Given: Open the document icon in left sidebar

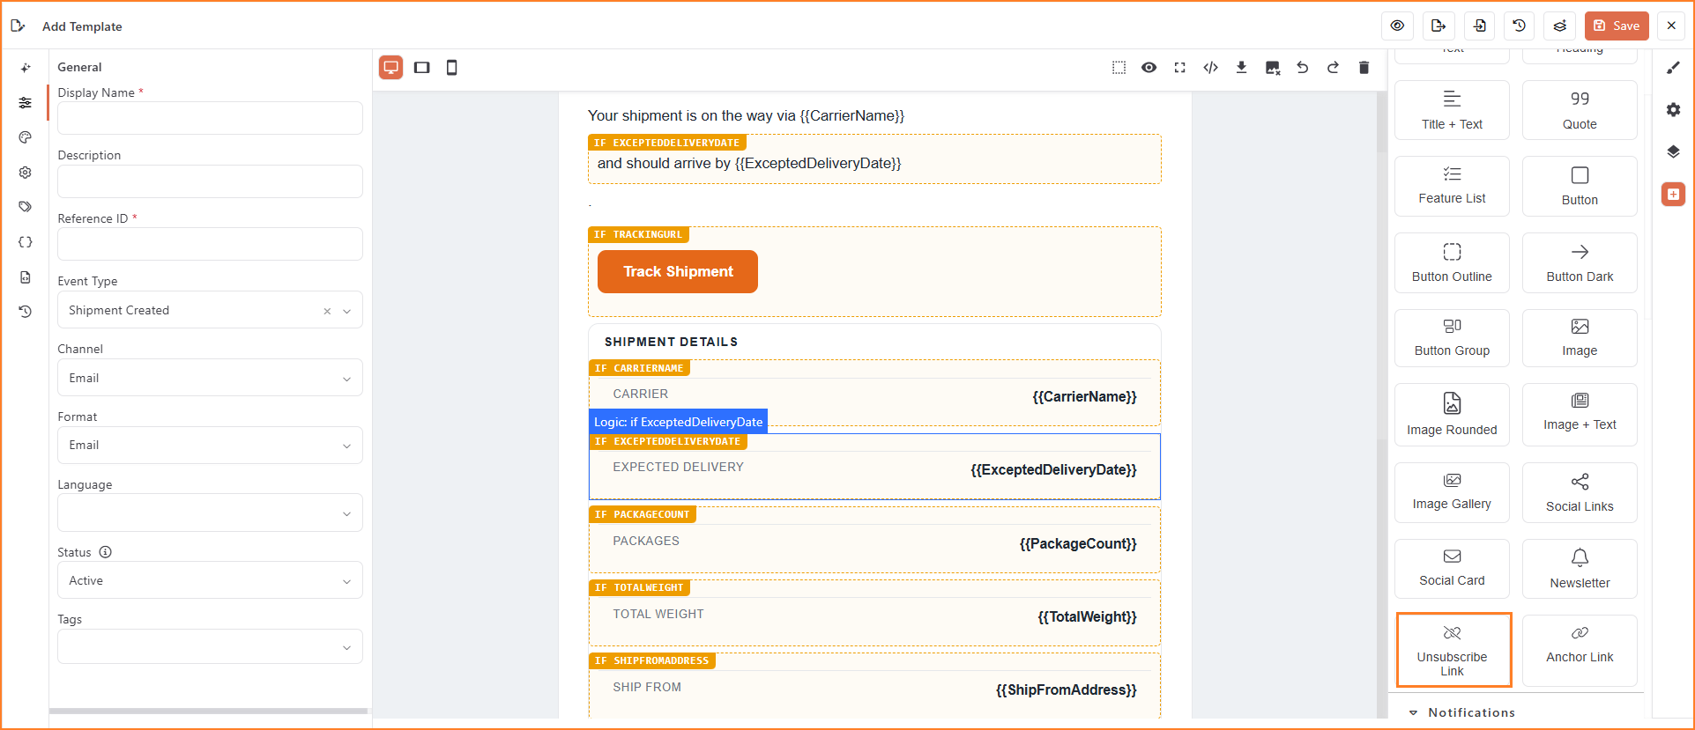Looking at the screenshot, I should pos(26,277).
